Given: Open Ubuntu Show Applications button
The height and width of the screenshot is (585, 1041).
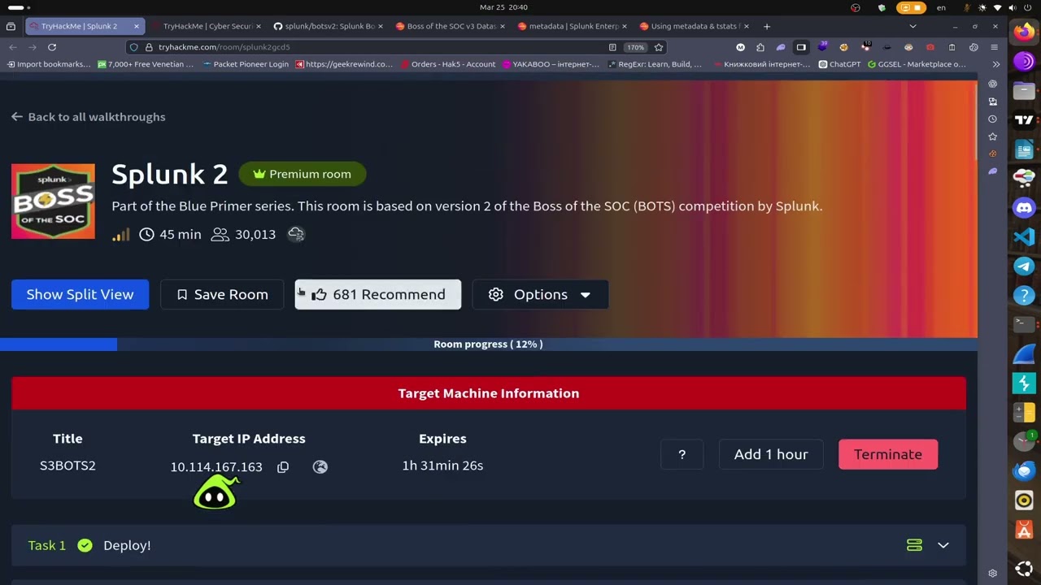Looking at the screenshot, I should (x=1024, y=568).
